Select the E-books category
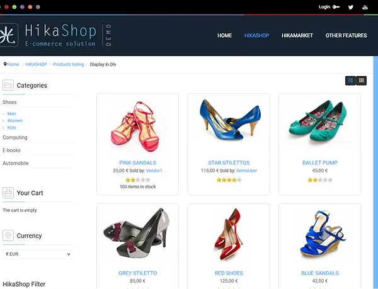Screen dimensions: 378x289 coord(11,150)
